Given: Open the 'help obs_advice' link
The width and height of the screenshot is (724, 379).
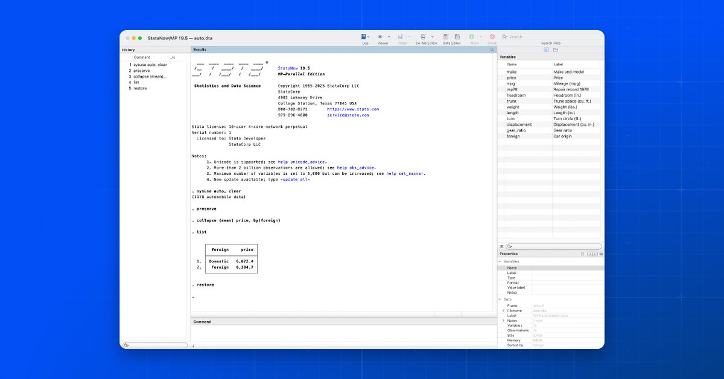Looking at the screenshot, I should 356,167.
